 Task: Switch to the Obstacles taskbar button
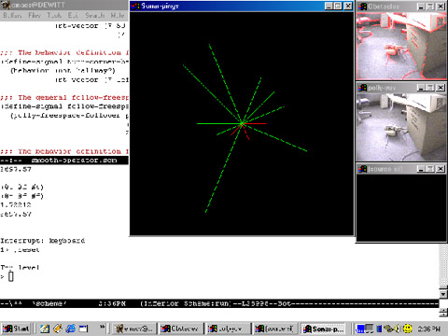tap(180, 329)
